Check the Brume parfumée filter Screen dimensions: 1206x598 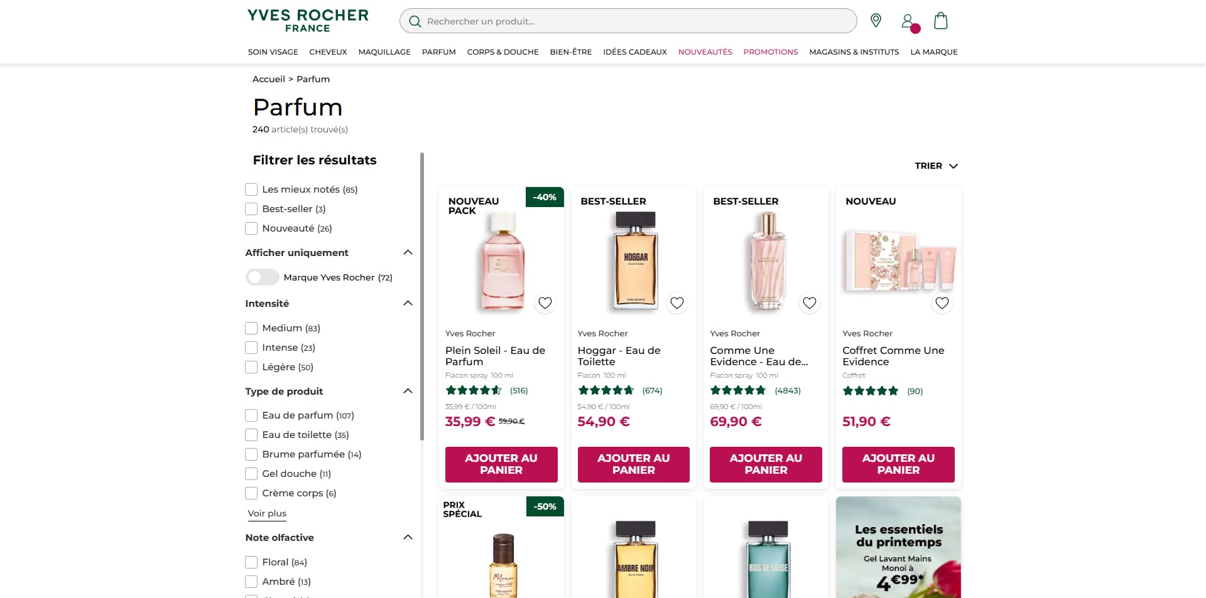(251, 454)
